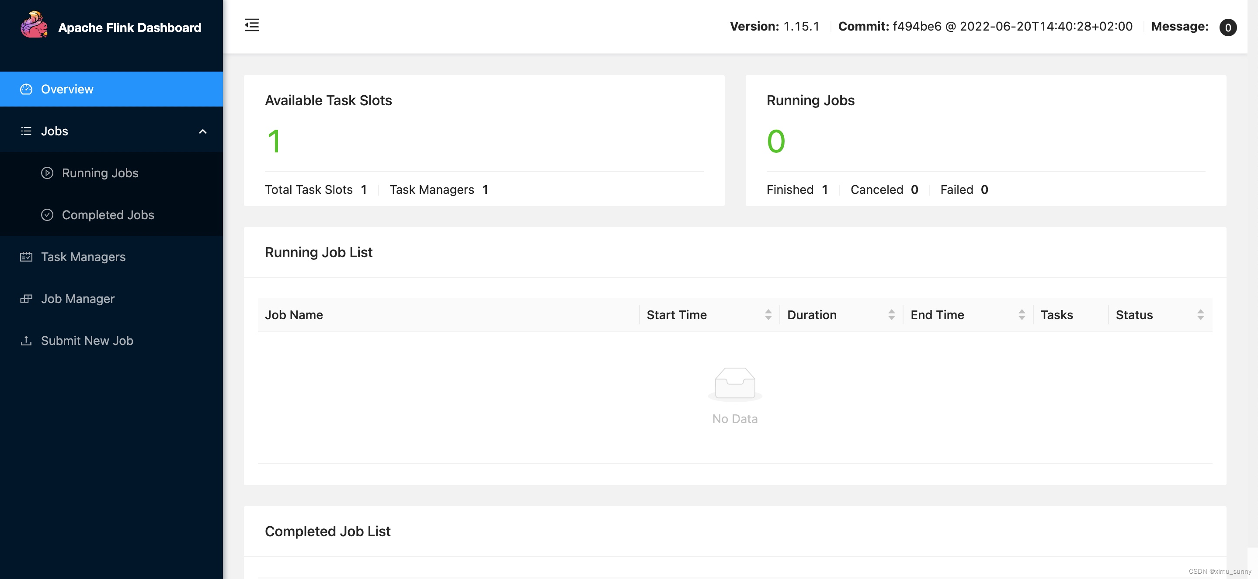Select the Overview navigation icon

(x=26, y=88)
